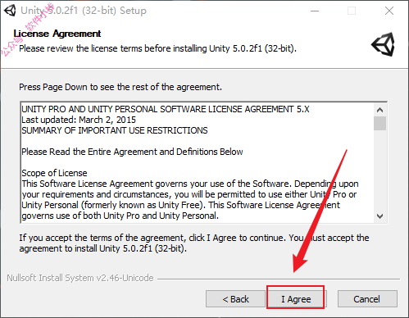Accept the license with I Agree
This screenshot has width=409, height=318.
pyautogui.click(x=296, y=299)
